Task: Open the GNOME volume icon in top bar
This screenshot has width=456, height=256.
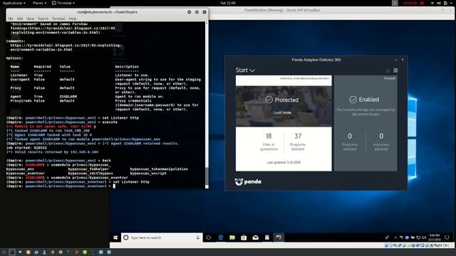Action: 439,3
